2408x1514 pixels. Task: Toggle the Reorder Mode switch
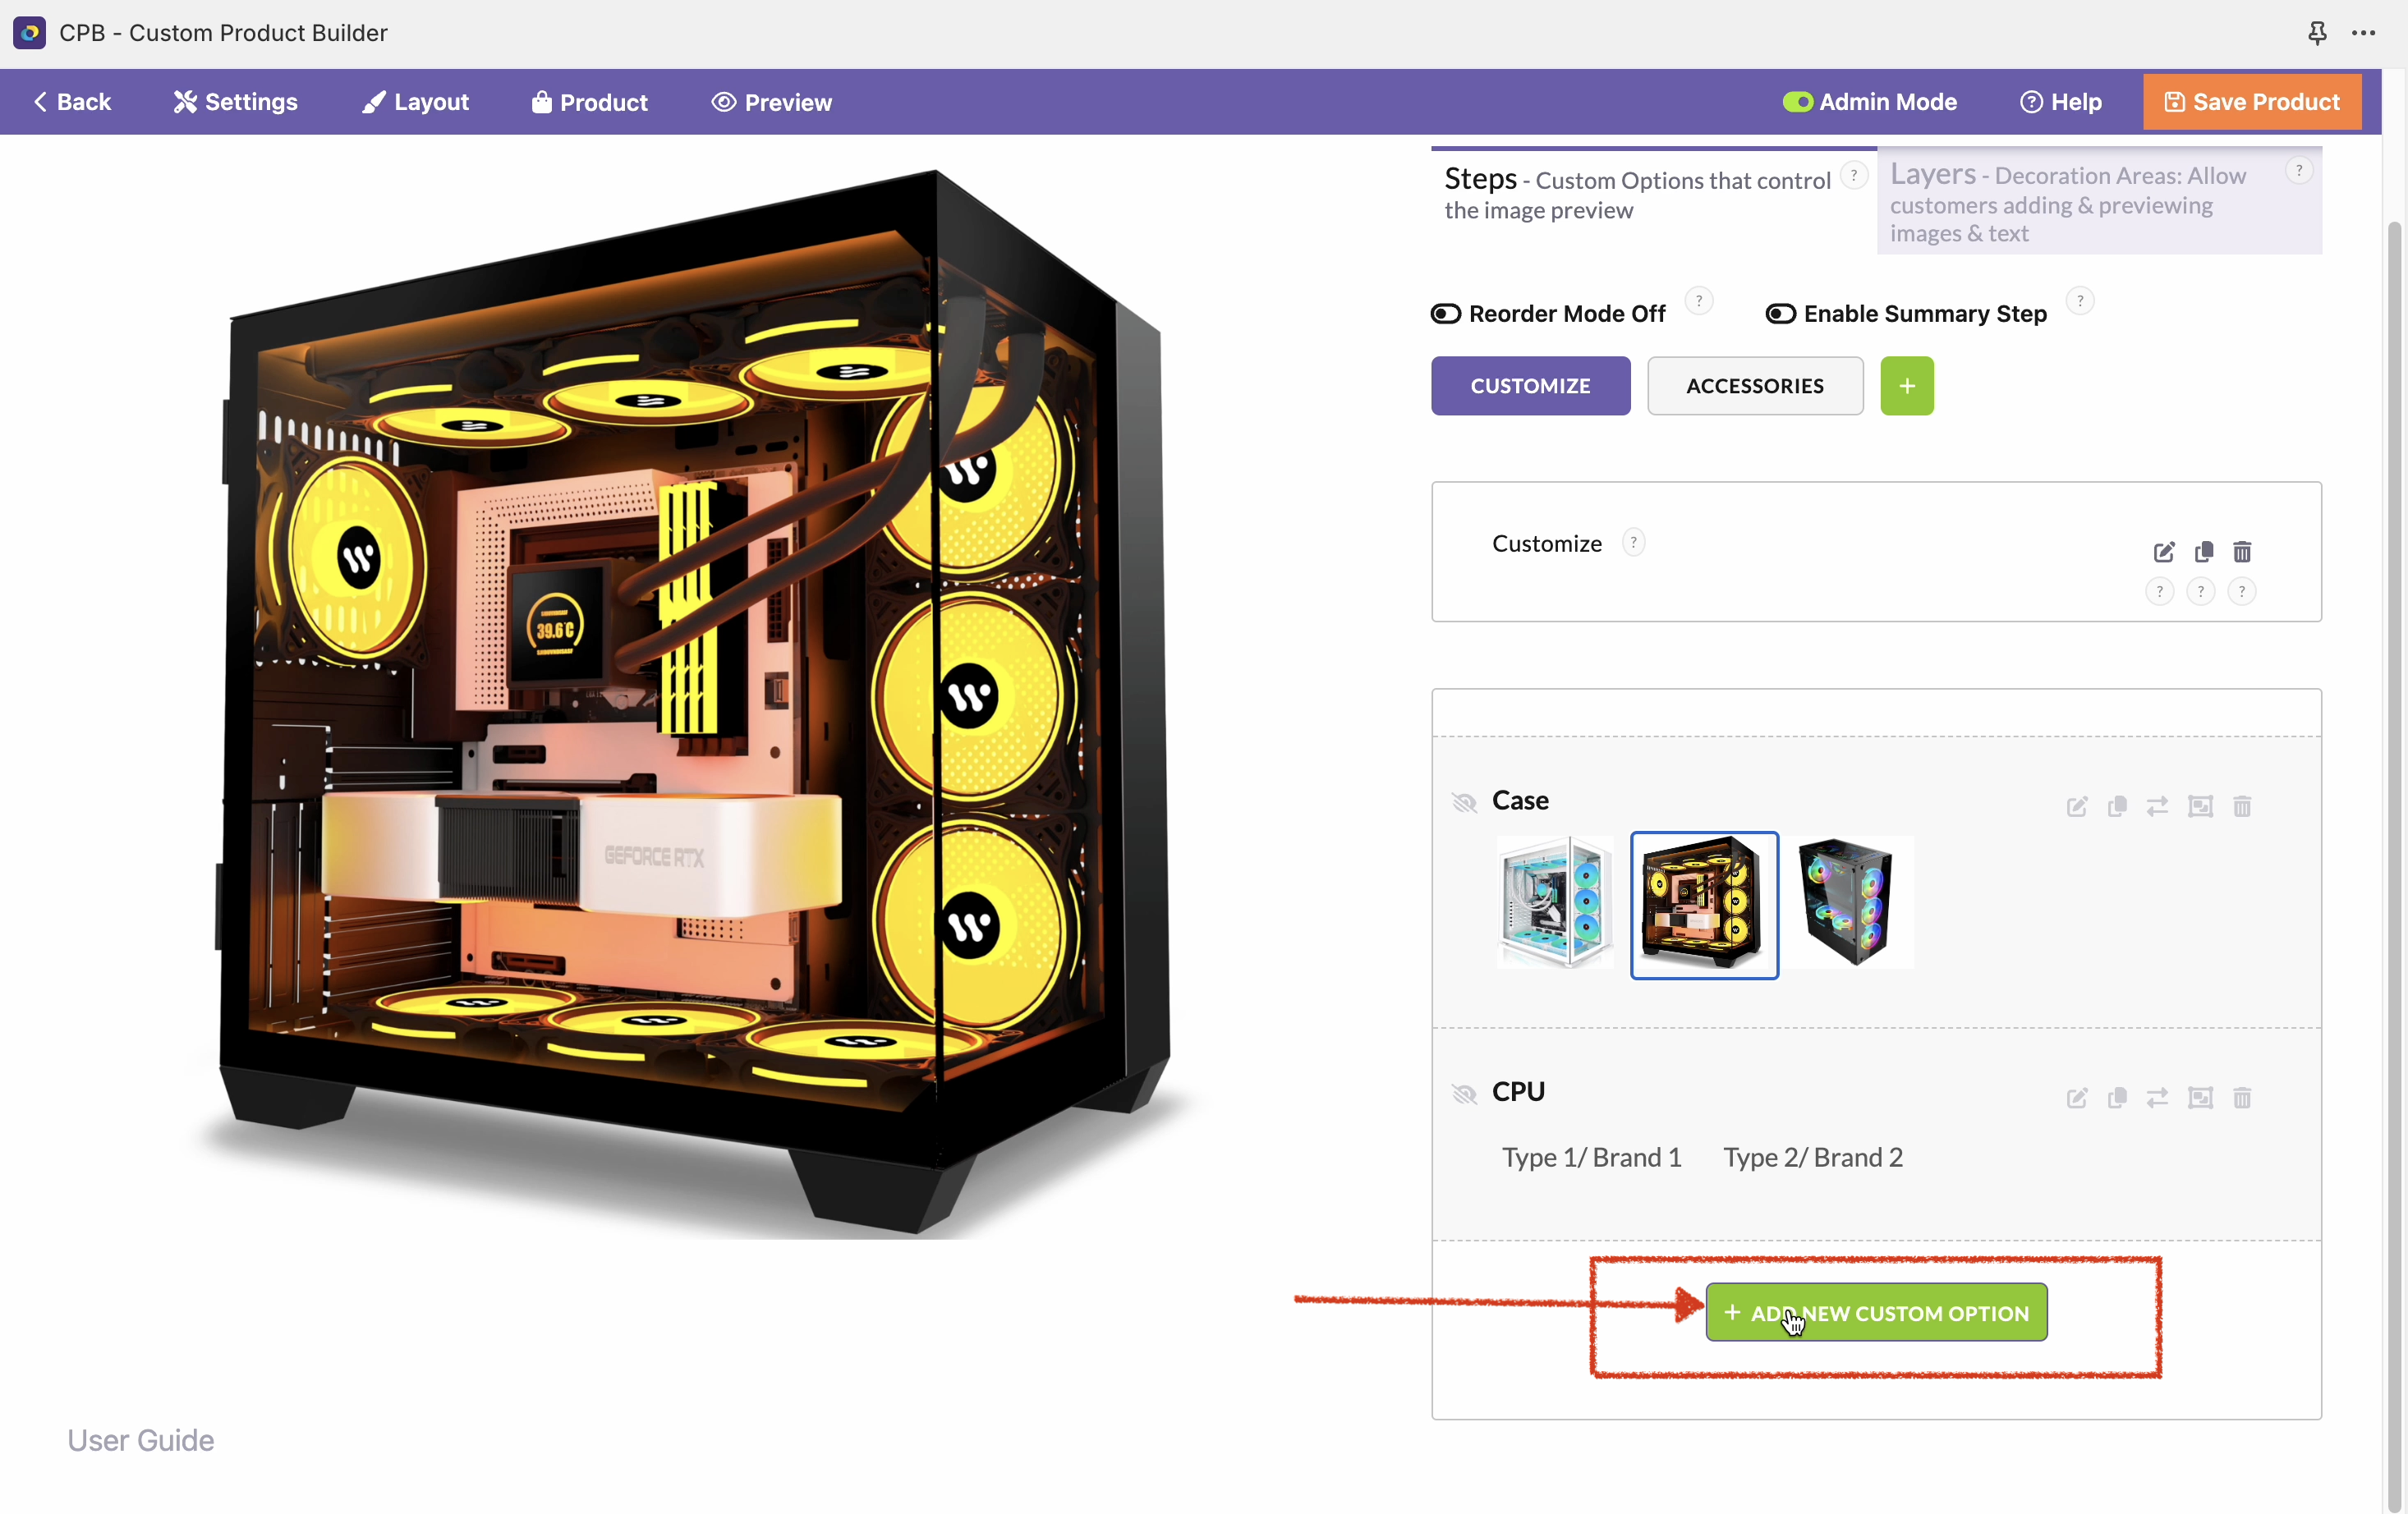point(1446,314)
